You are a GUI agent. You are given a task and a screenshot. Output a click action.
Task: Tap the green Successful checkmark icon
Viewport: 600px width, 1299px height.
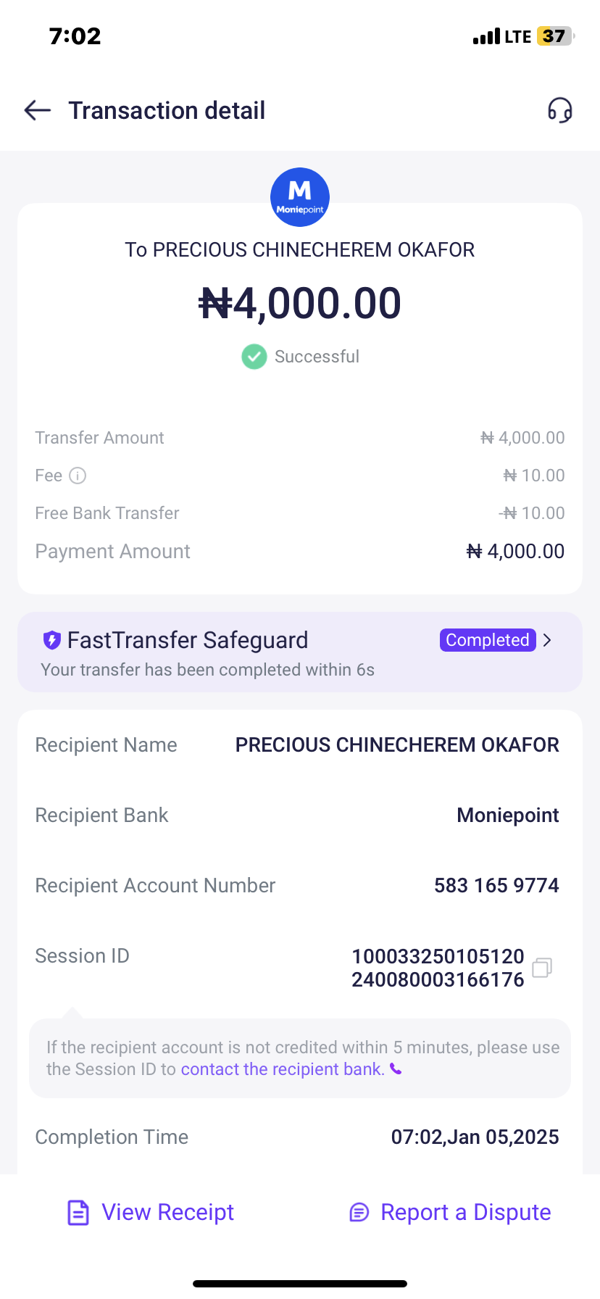pos(254,357)
